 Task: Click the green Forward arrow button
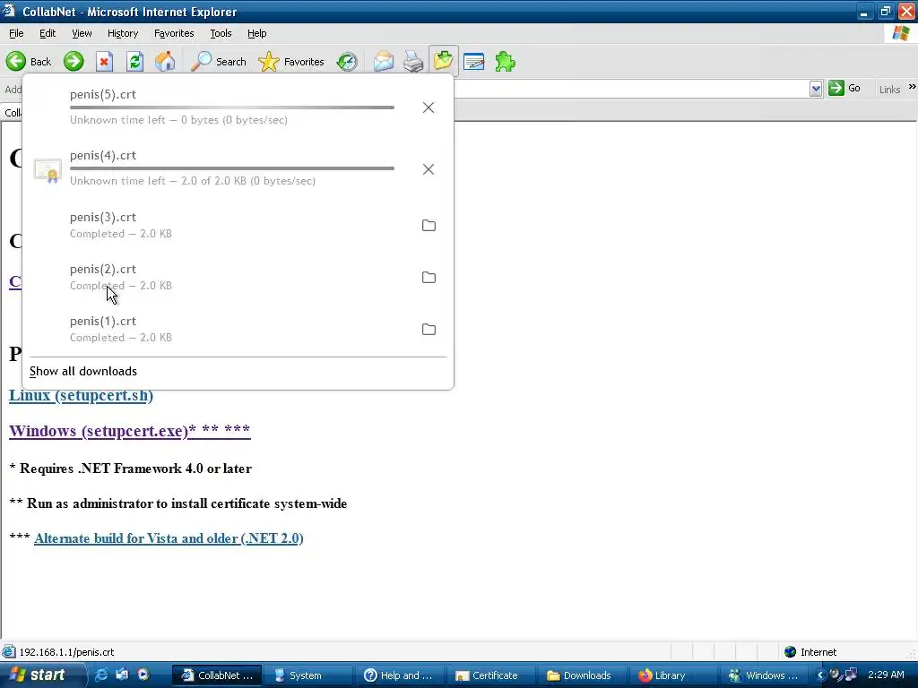(x=74, y=62)
